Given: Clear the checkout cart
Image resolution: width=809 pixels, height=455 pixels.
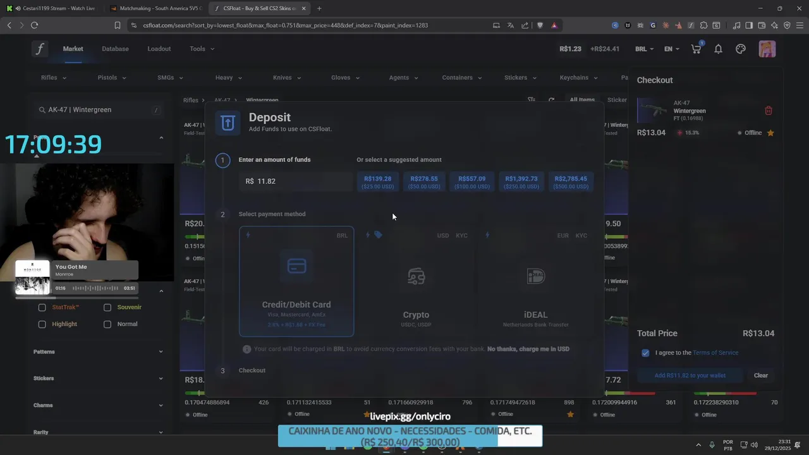Looking at the screenshot, I should (761, 375).
